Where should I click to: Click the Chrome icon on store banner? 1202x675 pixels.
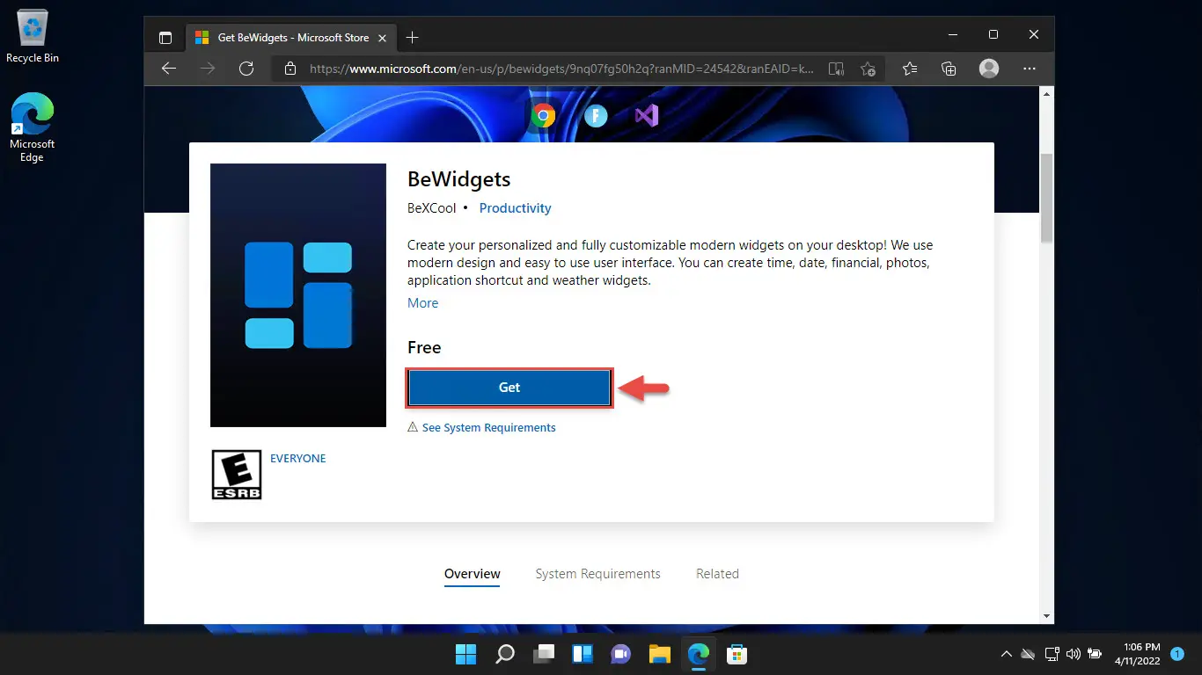click(x=543, y=115)
